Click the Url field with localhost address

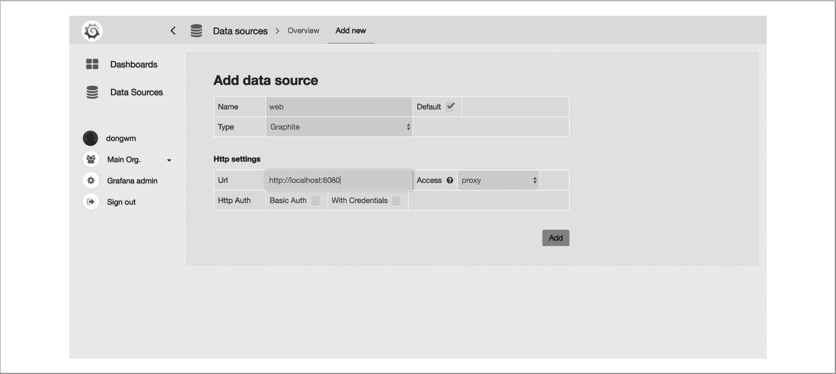pos(339,180)
